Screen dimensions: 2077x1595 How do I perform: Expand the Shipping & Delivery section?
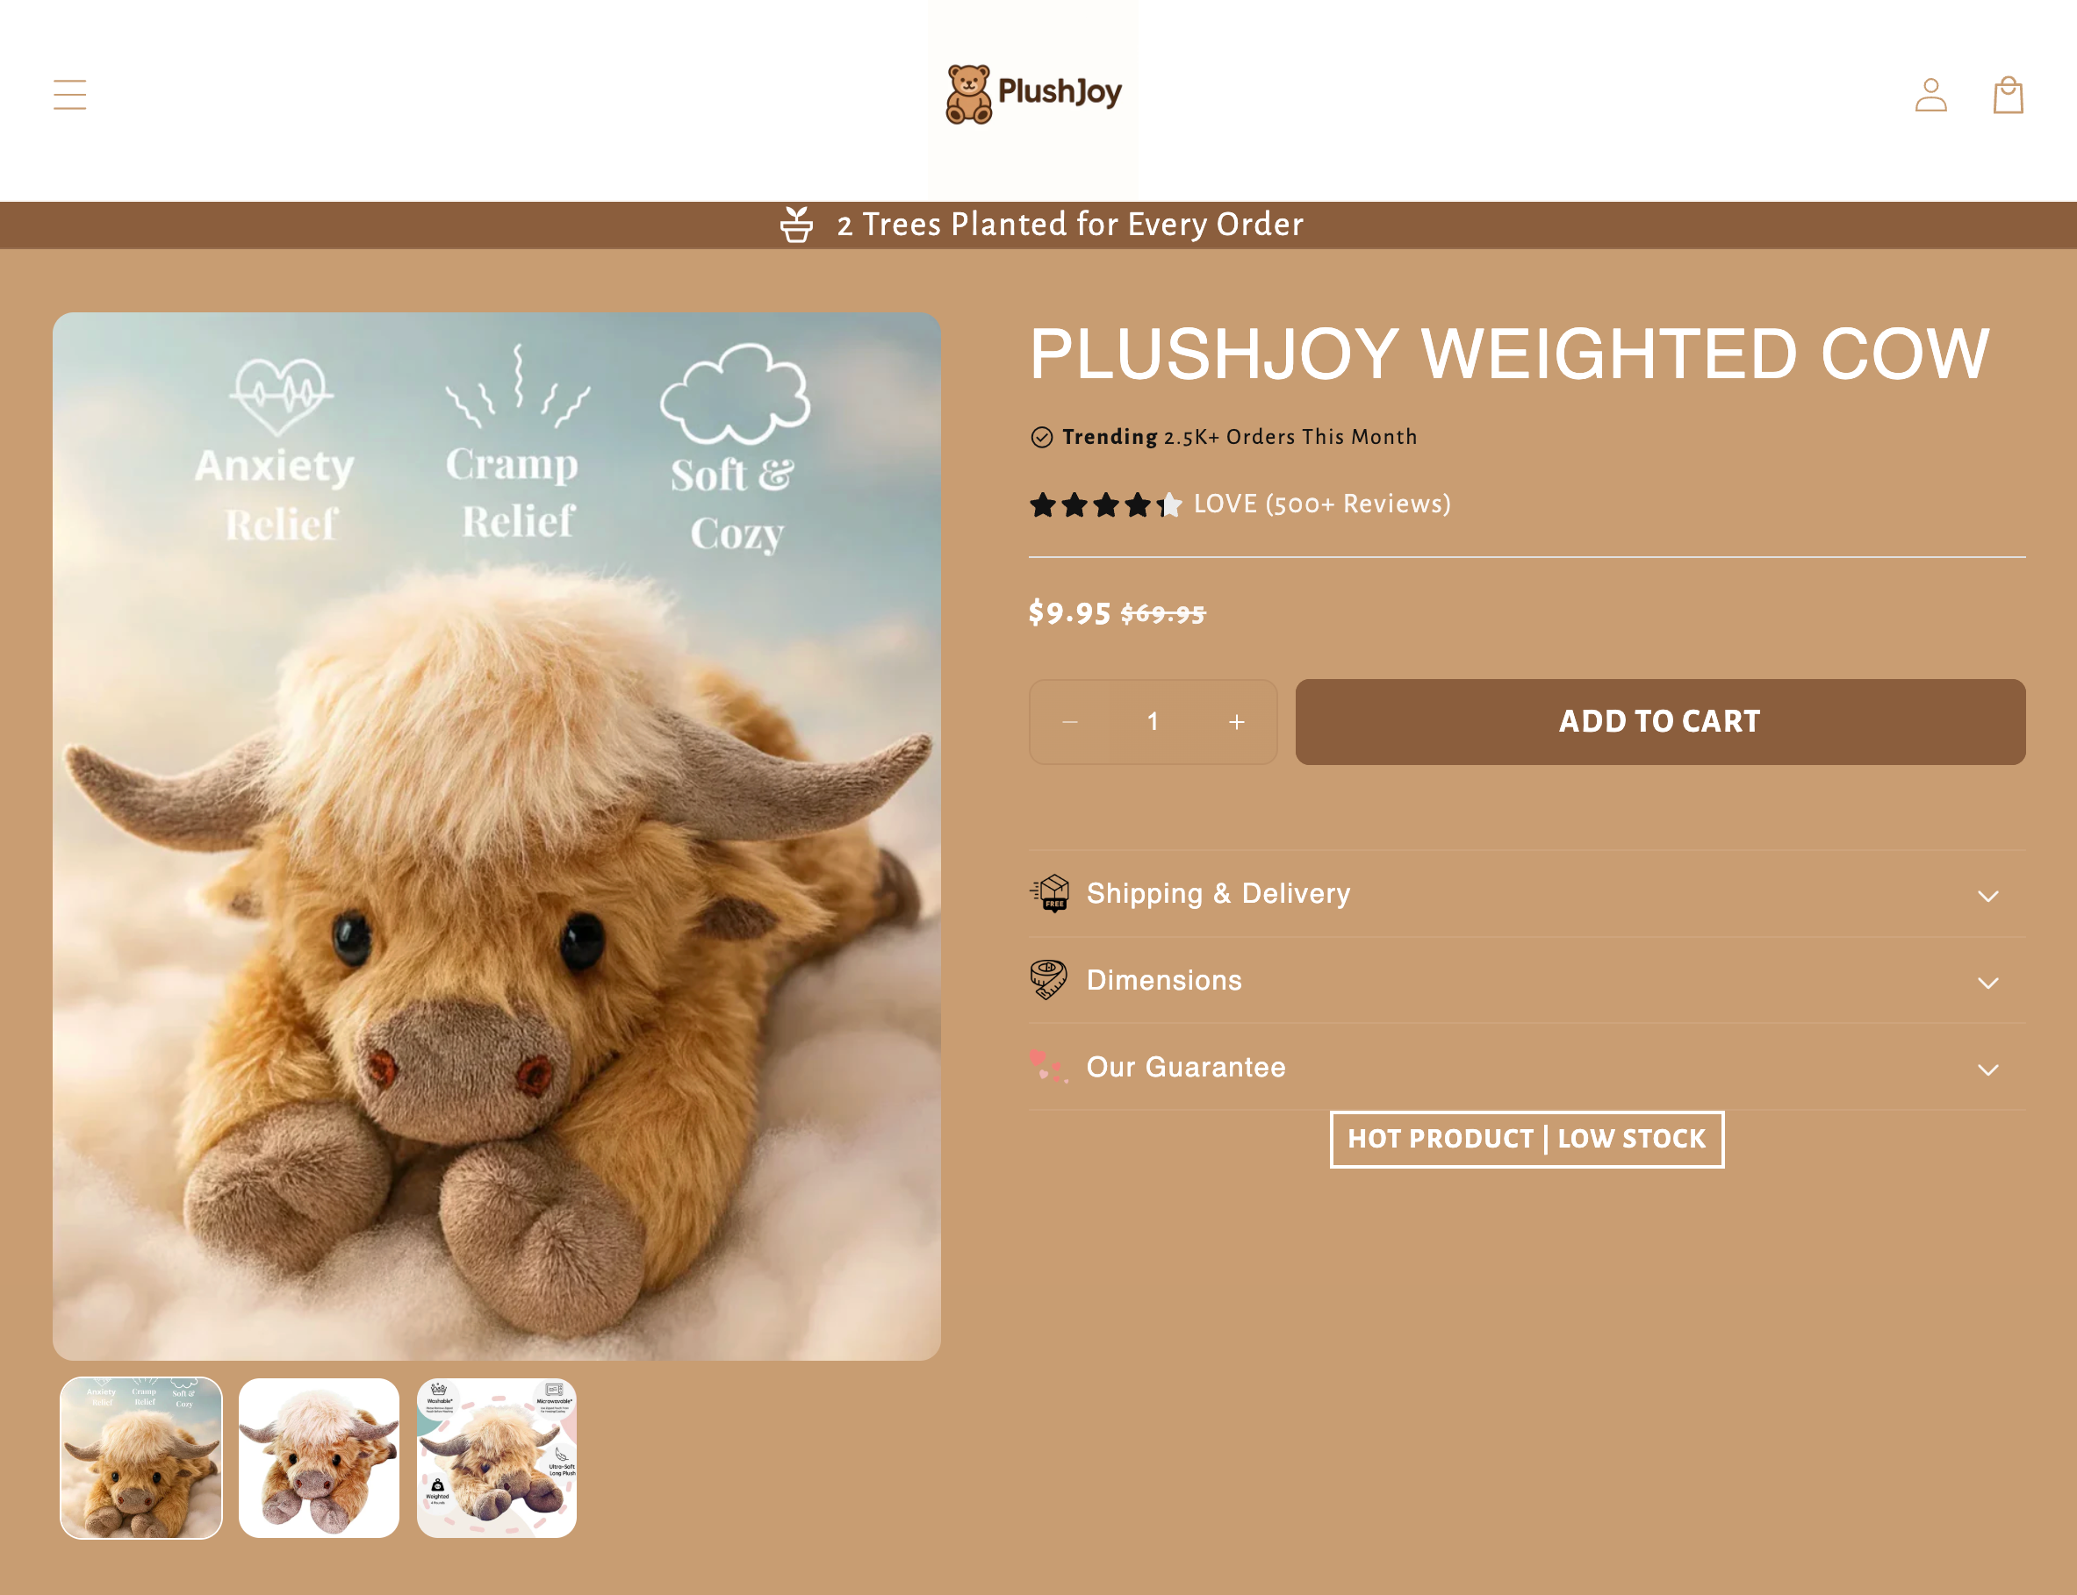point(1527,893)
